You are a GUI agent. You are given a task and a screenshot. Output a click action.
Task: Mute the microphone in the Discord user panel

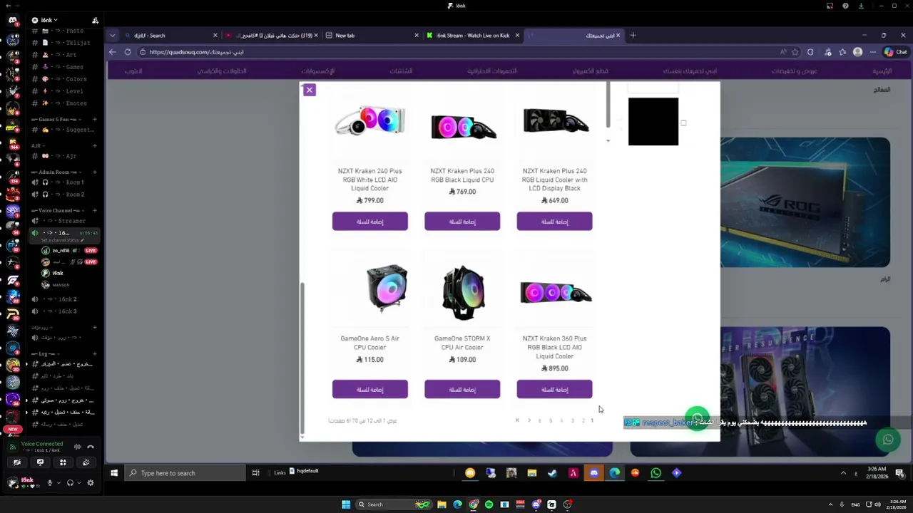[49, 482]
